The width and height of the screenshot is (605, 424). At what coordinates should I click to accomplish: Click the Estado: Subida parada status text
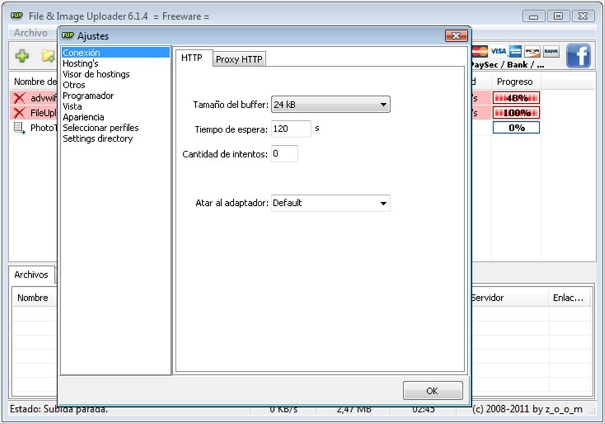point(59,409)
